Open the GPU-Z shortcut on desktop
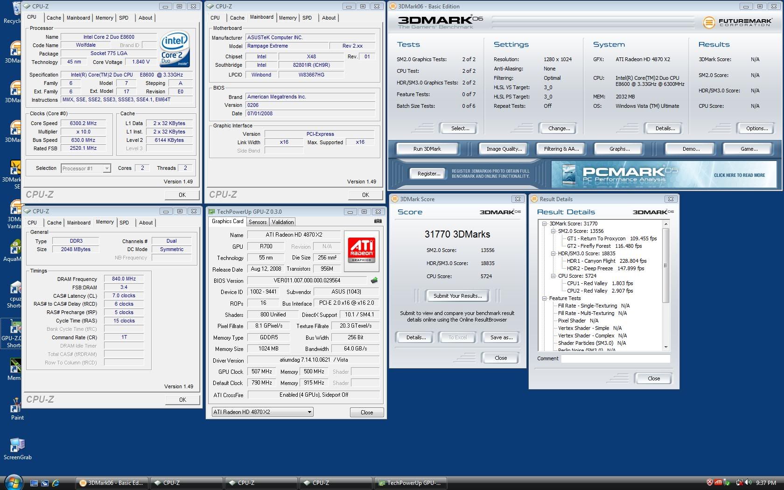Image resolution: width=784 pixels, height=490 pixels. [13, 334]
